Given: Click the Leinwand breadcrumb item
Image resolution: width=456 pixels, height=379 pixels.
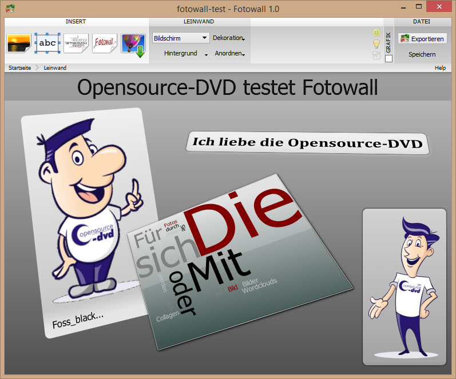Looking at the screenshot, I should (x=55, y=67).
